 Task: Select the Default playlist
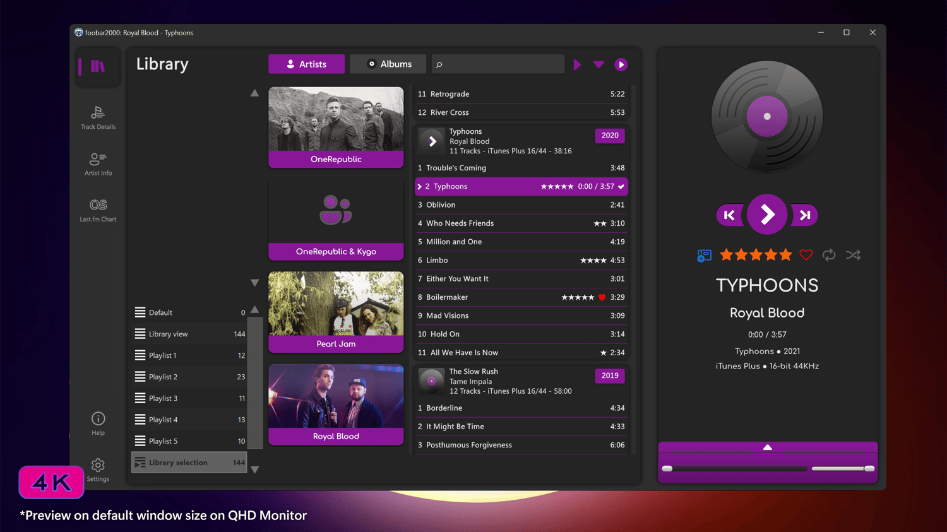pyautogui.click(x=189, y=312)
